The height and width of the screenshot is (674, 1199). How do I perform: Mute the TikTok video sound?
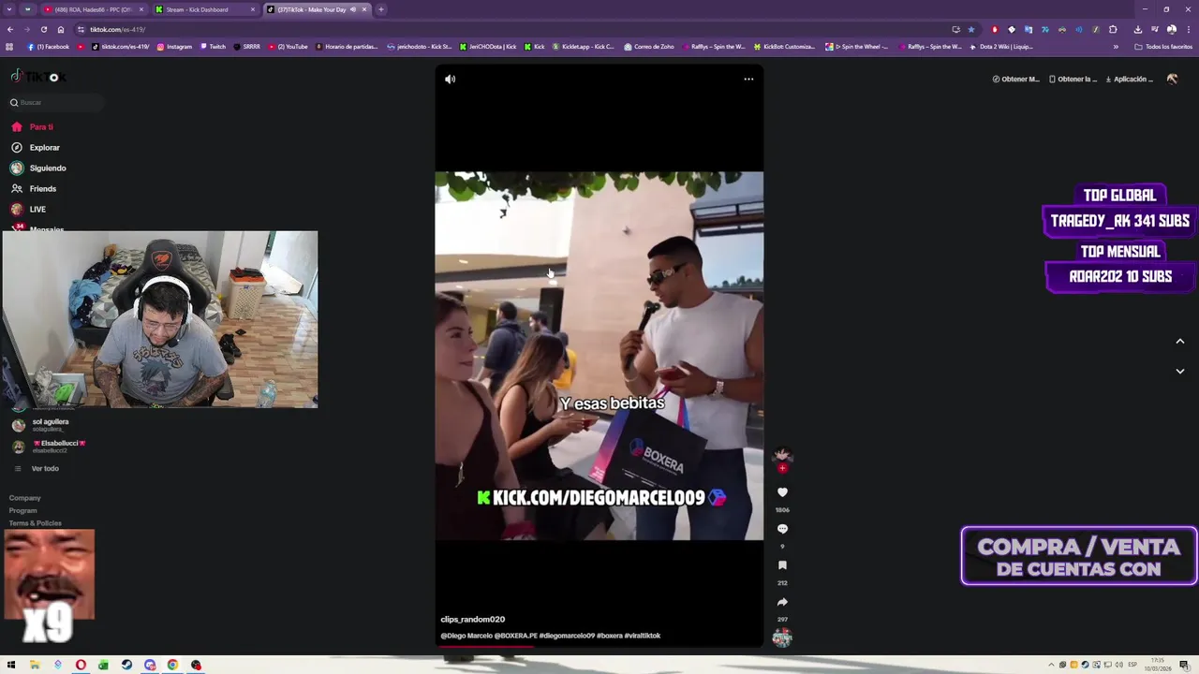[x=450, y=80]
